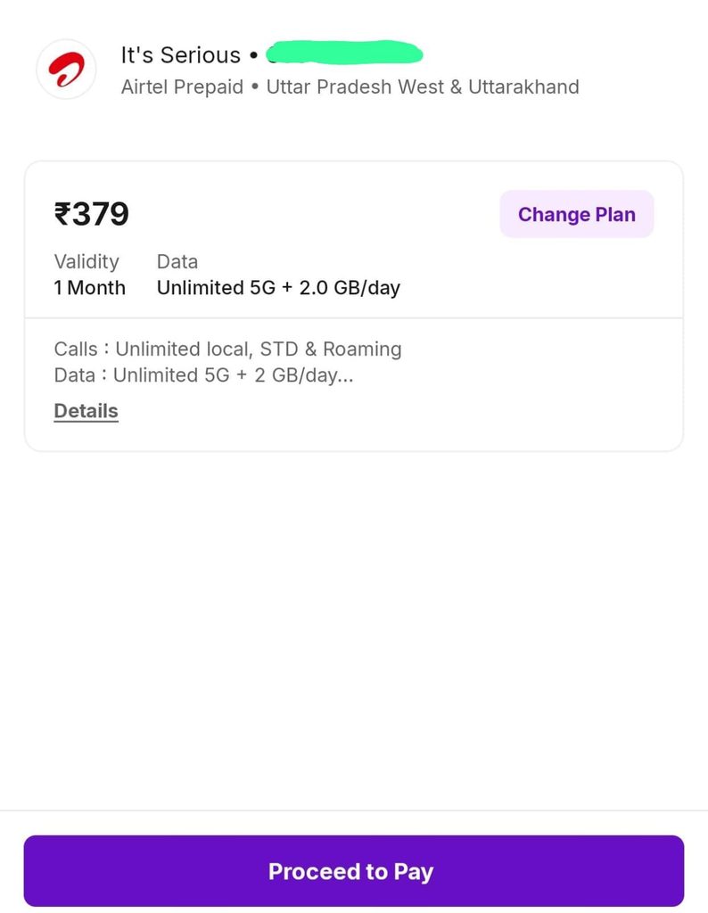Select the ₹379 plan price
The width and height of the screenshot is (708, 913).
pyautogui.click(x=92, y=214)
